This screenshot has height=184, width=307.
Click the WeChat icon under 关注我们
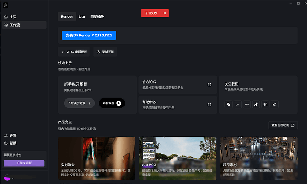229,104
